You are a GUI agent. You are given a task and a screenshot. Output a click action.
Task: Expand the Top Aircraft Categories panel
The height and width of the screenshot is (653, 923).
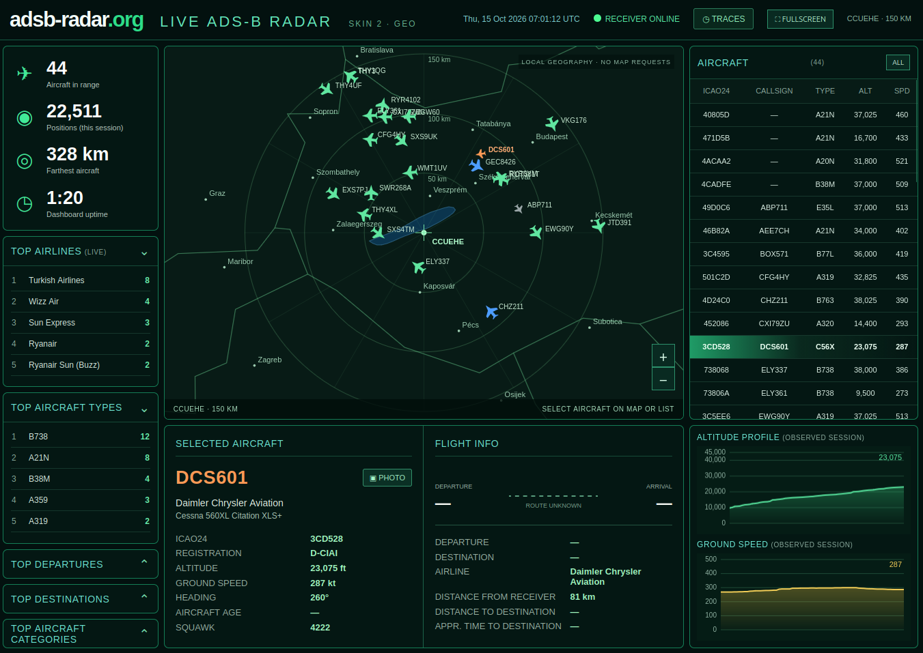click(x=144, y=633)
